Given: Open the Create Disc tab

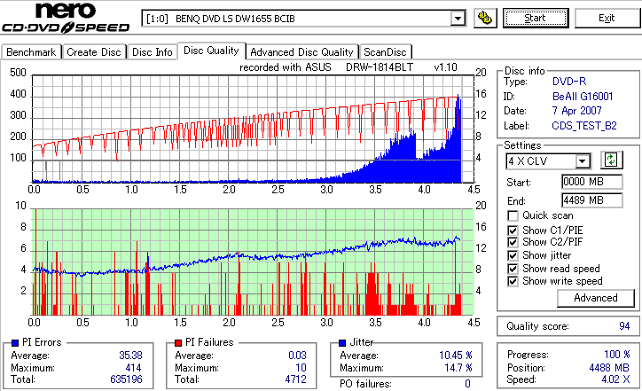Looking at the screenshot, I should click(94, 52).
